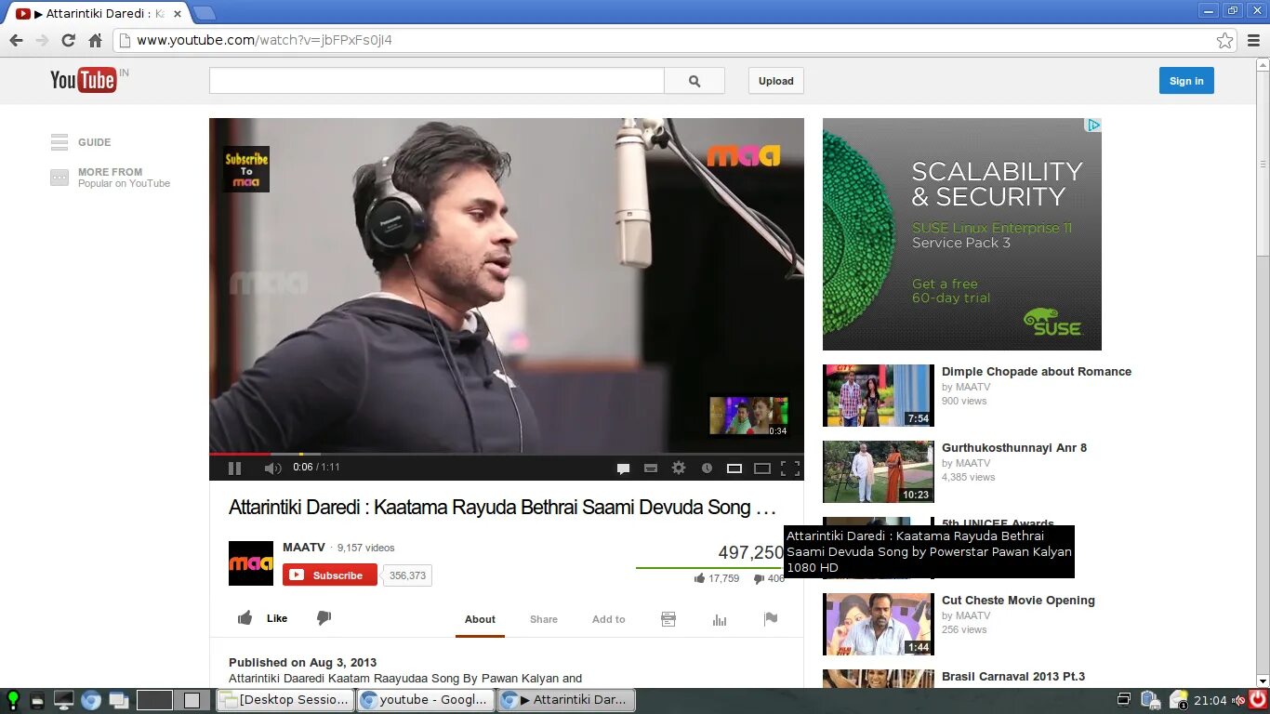Mute the video volume speaker icon
Image resolution: width=1270 pixels, height=714 pixels.
point(272,469)
